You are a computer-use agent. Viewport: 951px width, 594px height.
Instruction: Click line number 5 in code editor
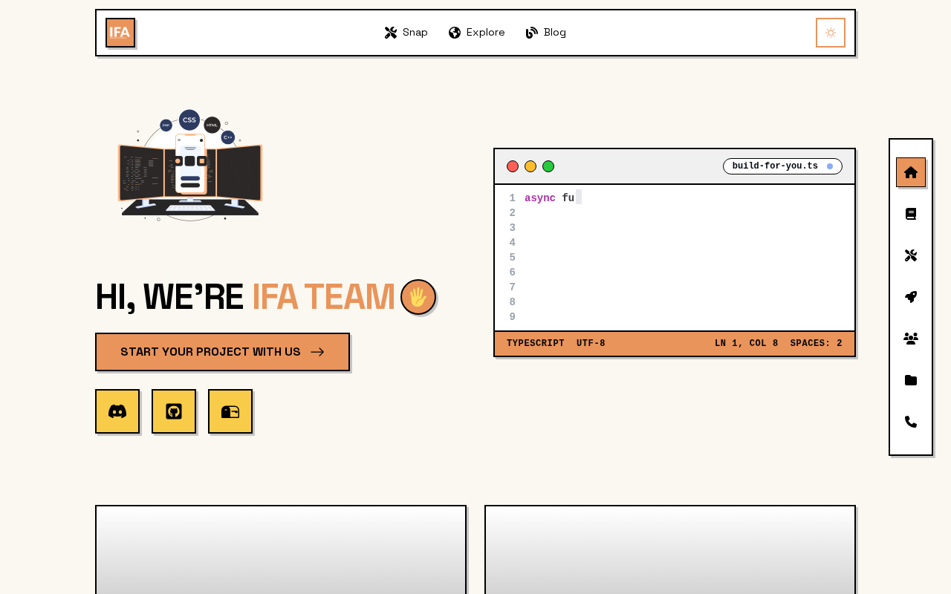point(513,258)
